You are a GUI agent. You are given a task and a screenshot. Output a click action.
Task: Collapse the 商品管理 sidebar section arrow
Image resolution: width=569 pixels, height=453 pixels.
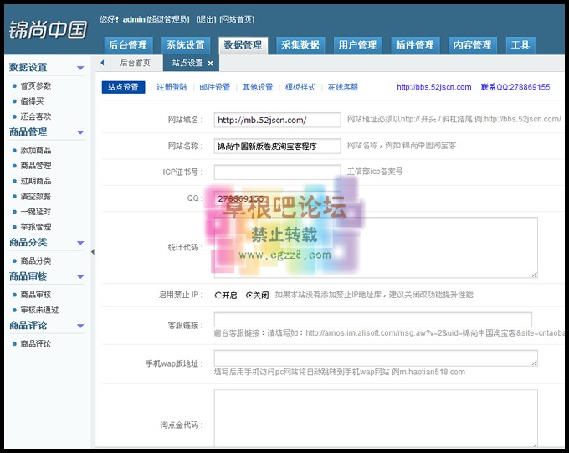(80, 132)
